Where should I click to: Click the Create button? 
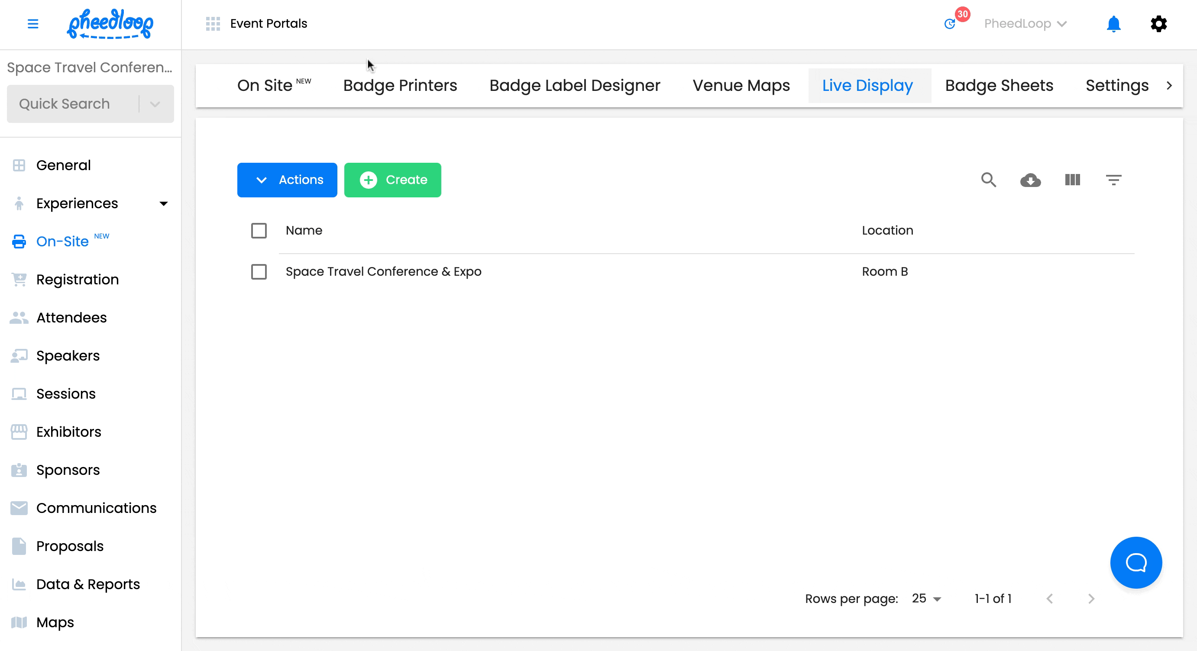pyautogui.click(x=392, y=180)
